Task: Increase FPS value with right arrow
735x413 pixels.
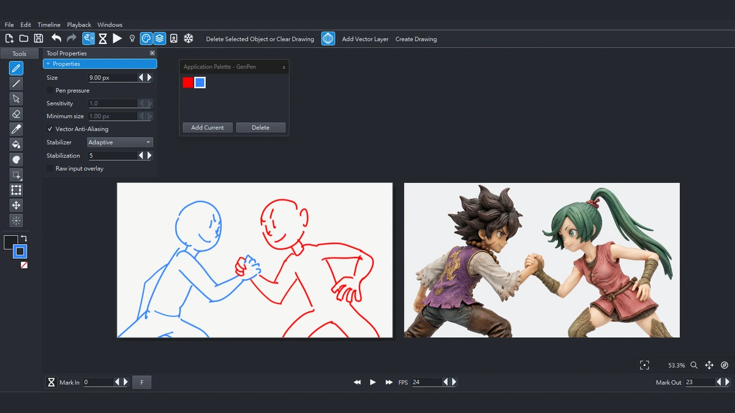Action: [x=454, y=382]
